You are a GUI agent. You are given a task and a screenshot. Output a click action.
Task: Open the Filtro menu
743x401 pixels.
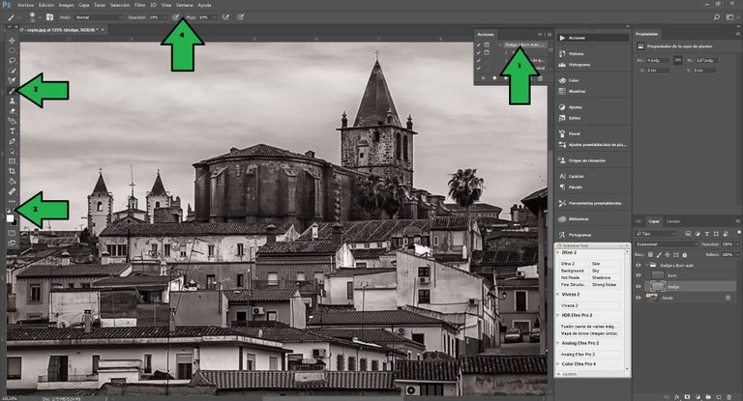tap(139, 5)
